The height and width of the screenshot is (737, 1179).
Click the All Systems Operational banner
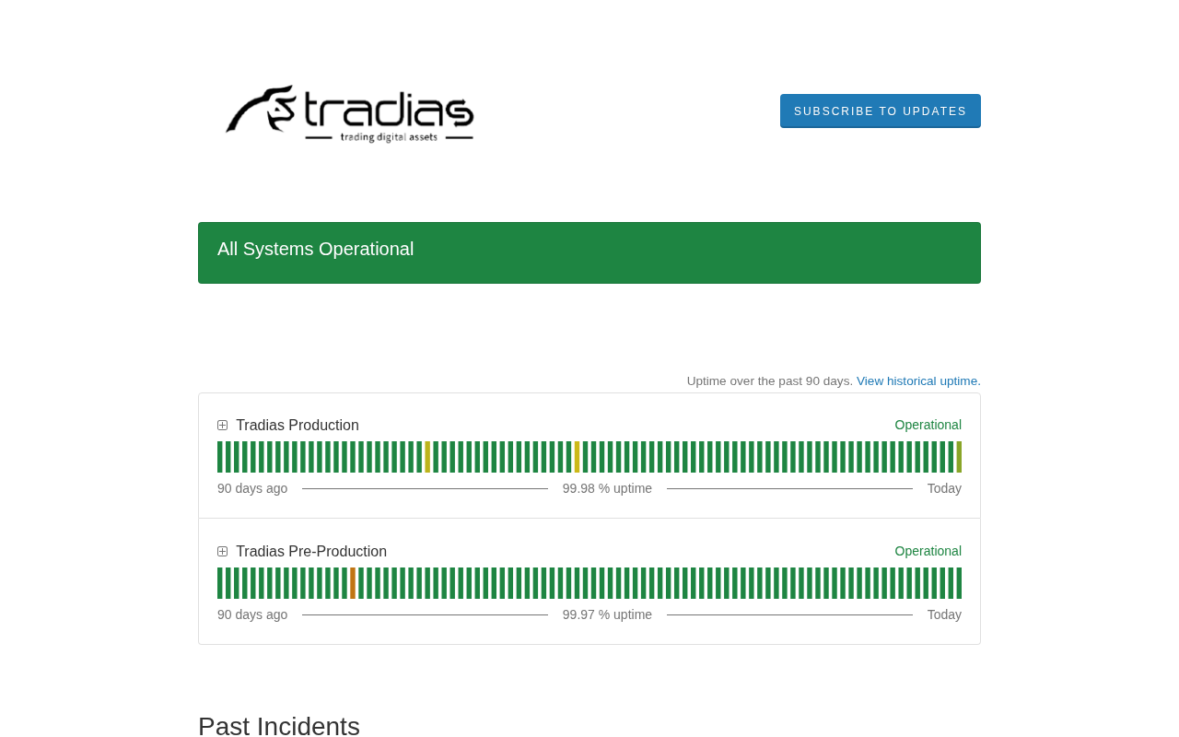pyautogui.click(x=589, y=252)
